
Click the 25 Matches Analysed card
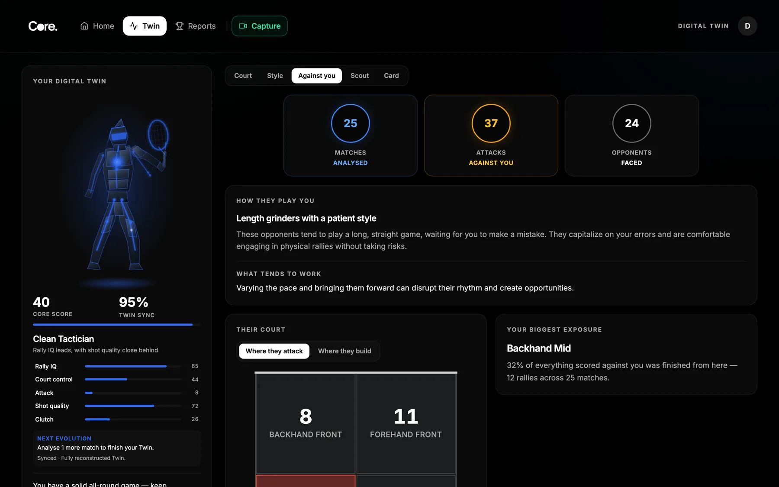[x=351, y=135]
